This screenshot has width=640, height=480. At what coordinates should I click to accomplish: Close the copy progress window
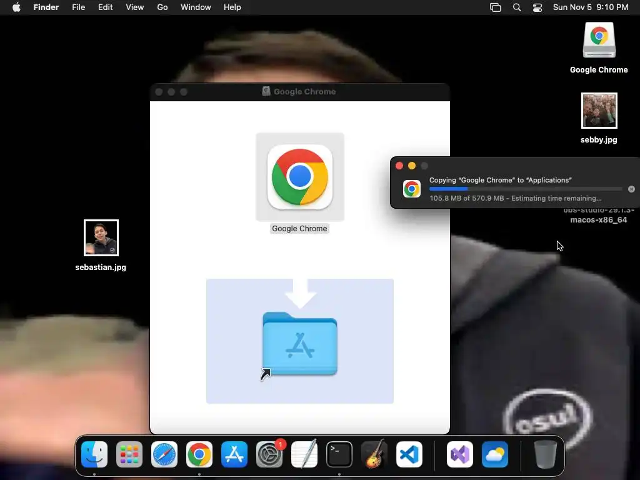399,166
